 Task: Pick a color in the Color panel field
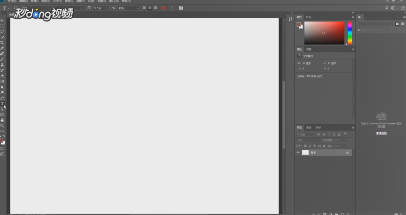click(324, 33)
